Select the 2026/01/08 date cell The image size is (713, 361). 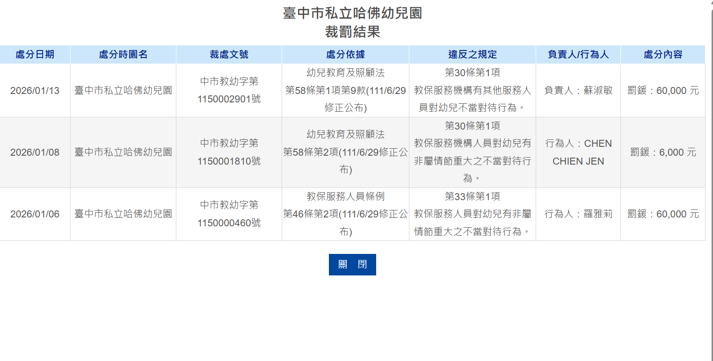[x=35, y=152]
